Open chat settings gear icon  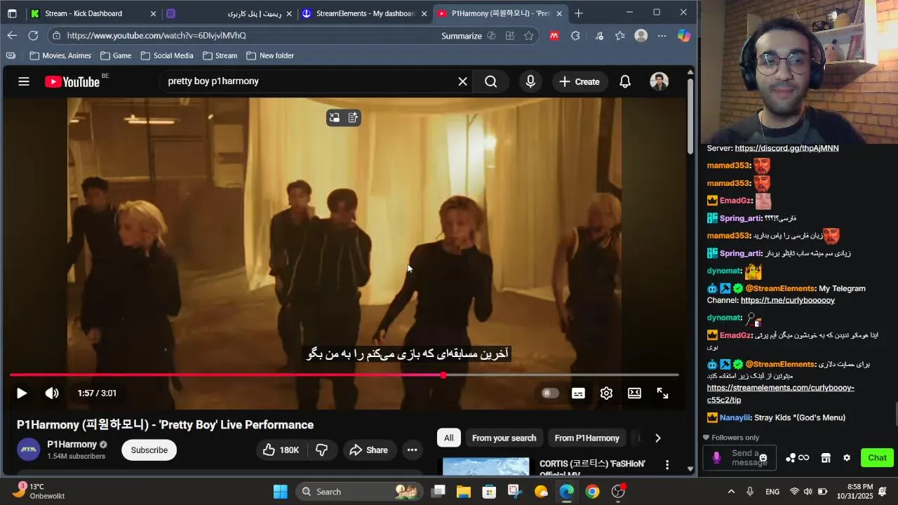(x=847, y=458)
